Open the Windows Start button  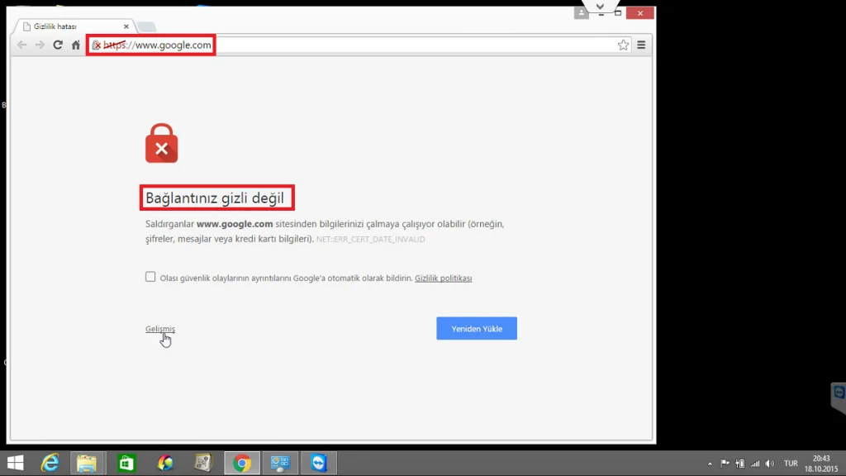pyautogui.click(x=15, y=463)
